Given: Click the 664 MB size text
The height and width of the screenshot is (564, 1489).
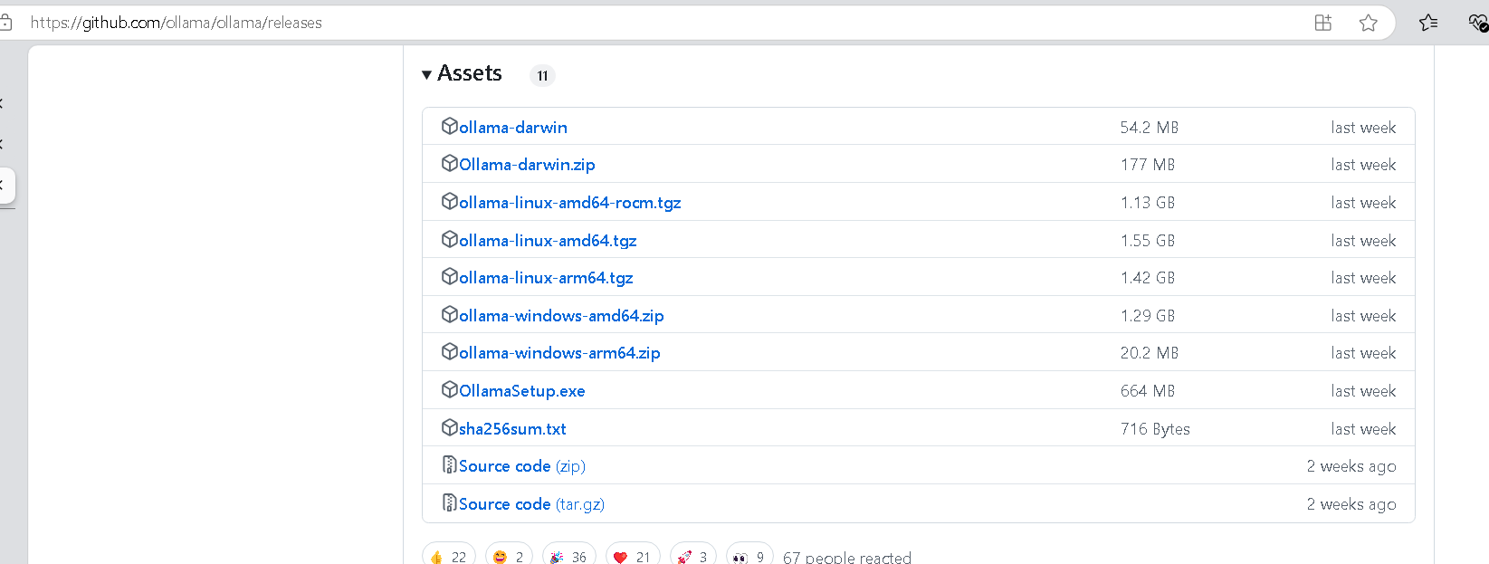Looking at the screenshot, I should coord(1148,391).
